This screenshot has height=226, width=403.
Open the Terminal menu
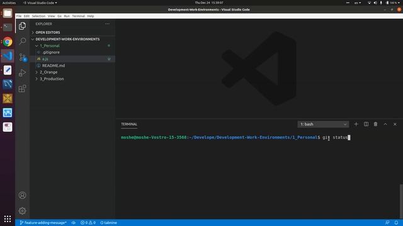click(x=78, y=16)
